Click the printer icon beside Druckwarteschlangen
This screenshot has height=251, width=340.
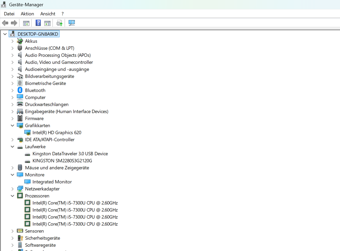[20, 104]
